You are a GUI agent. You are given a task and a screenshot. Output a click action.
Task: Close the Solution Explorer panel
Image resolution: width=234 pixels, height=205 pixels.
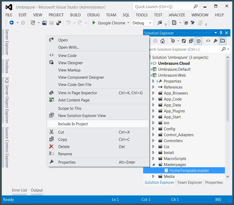coord(226,33)
